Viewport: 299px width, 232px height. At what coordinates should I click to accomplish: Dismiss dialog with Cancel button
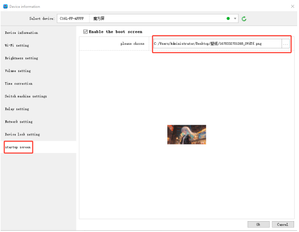tap(283, 224)
